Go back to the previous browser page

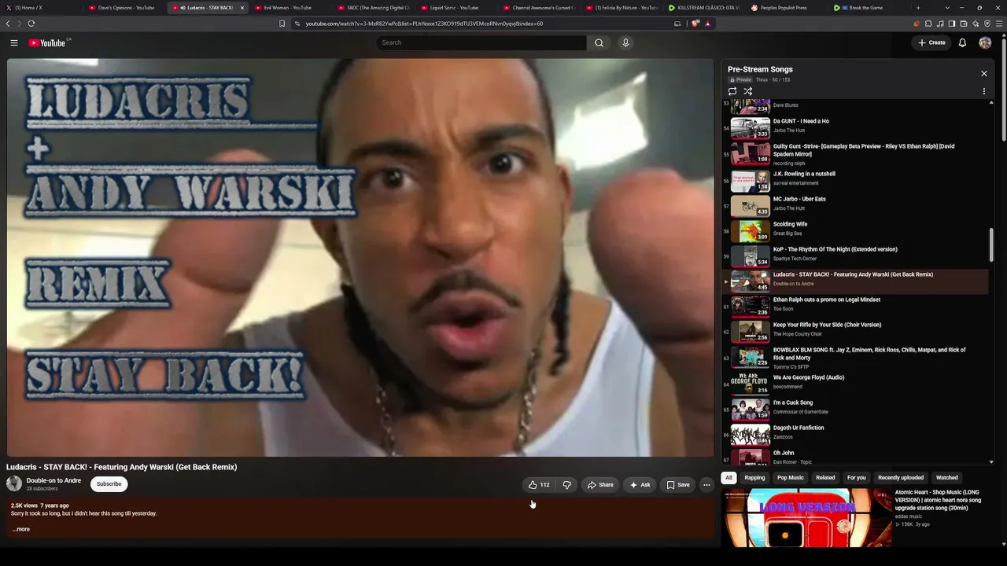[9, 24]
